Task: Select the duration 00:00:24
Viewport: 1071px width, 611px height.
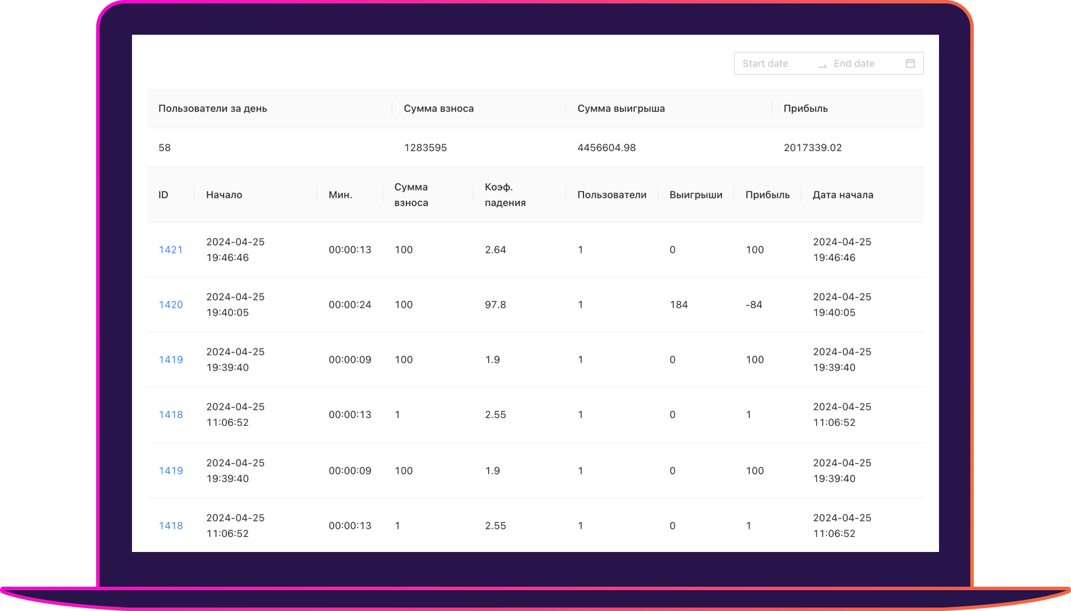Action: [350, 305]
